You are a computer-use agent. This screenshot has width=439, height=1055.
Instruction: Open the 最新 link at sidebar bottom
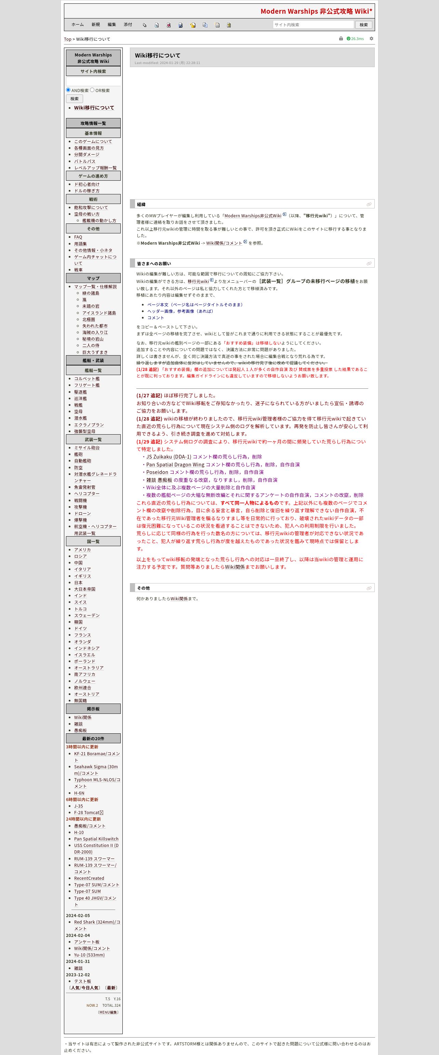coord(111,988)
